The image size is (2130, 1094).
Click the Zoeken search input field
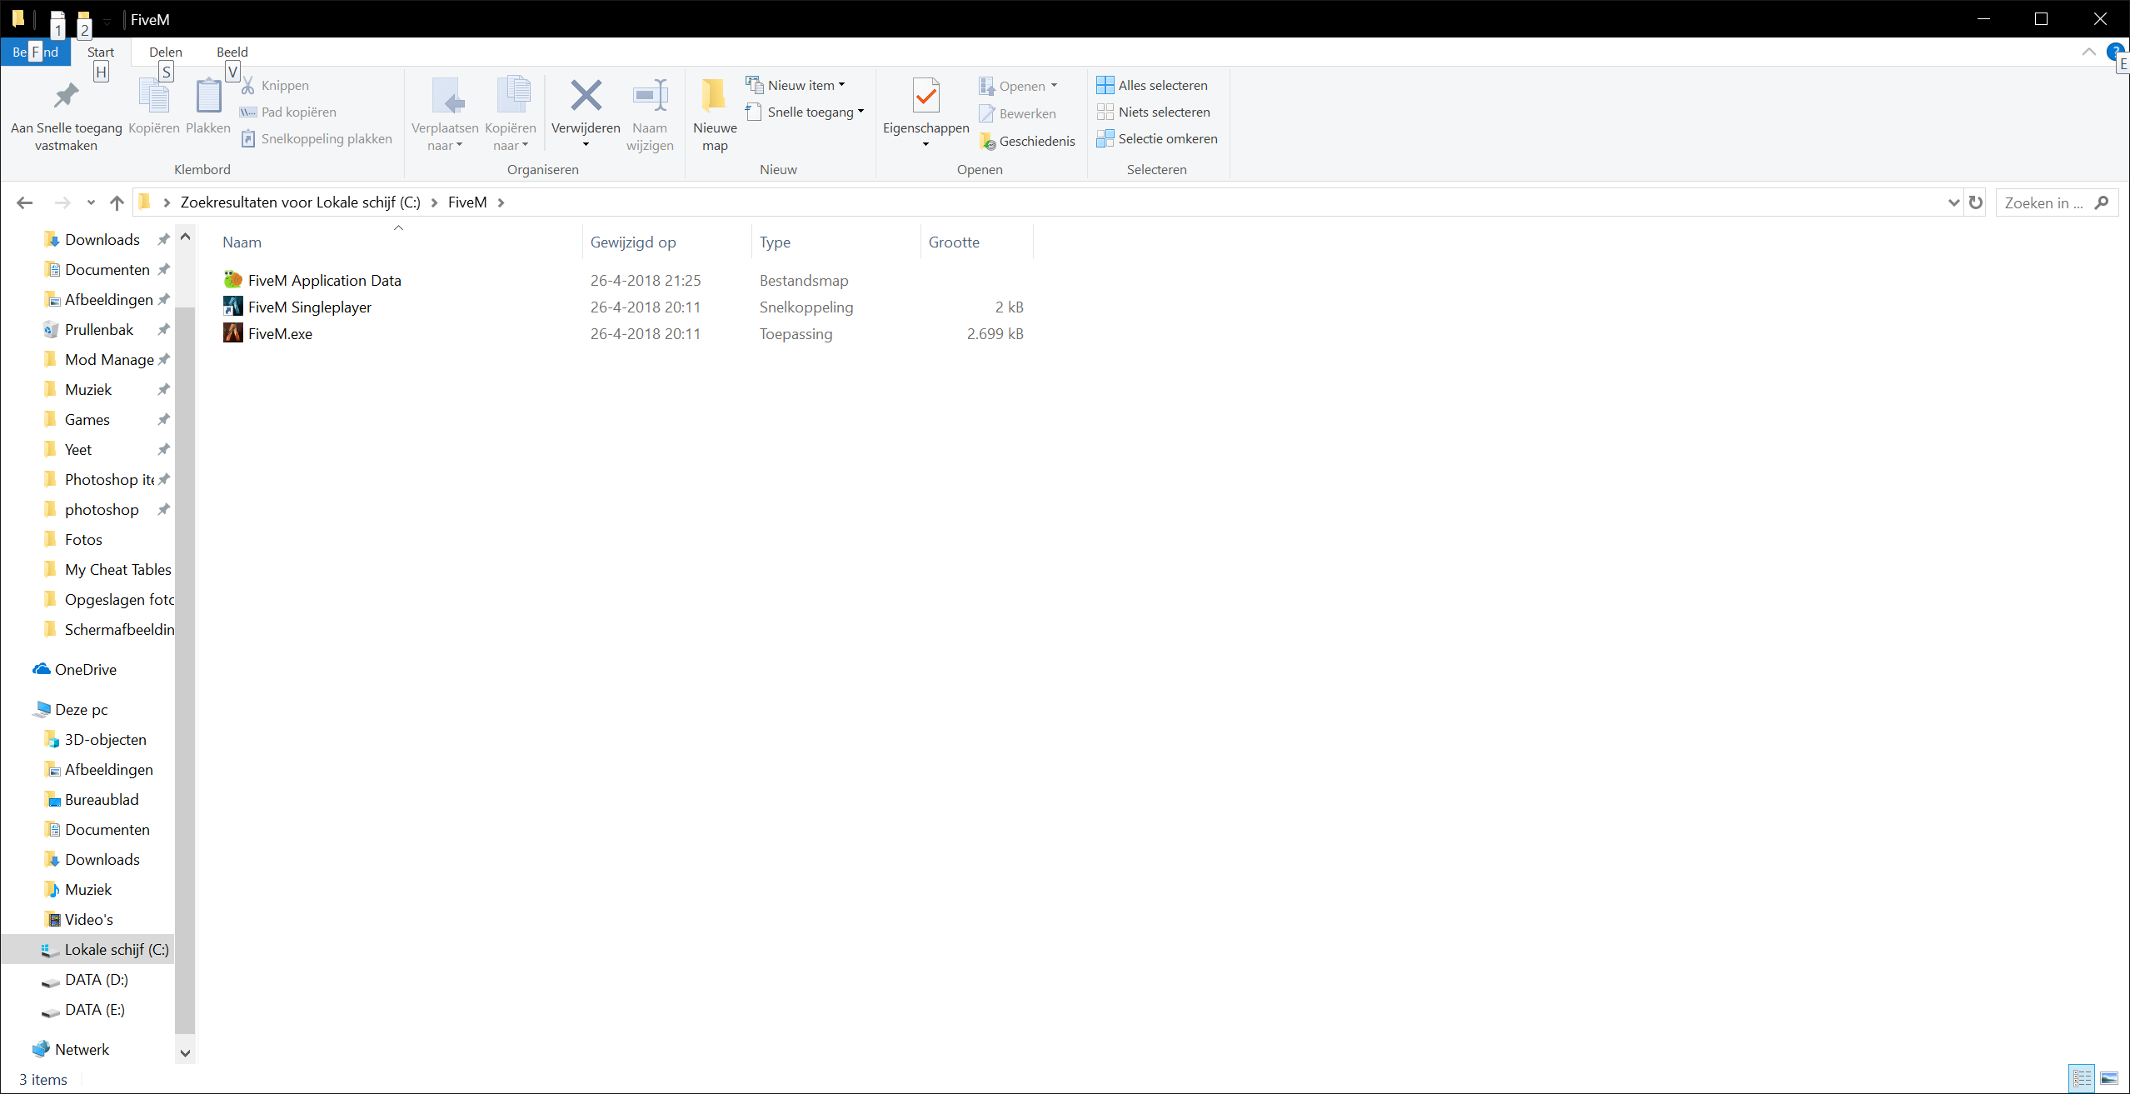tap(2045, 202)
